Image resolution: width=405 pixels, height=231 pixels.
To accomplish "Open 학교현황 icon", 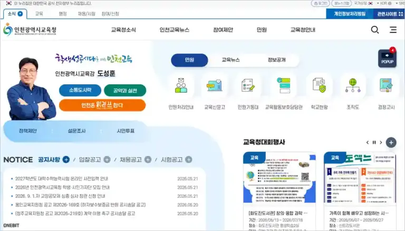I will click(319, 85).
